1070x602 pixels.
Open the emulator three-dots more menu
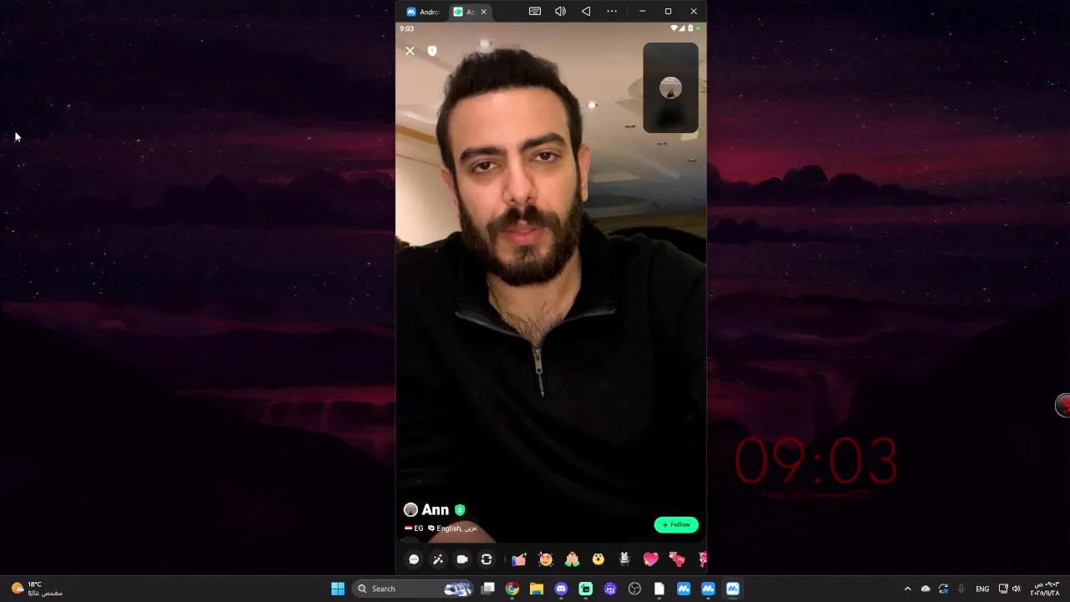click(x=612, y=11)
